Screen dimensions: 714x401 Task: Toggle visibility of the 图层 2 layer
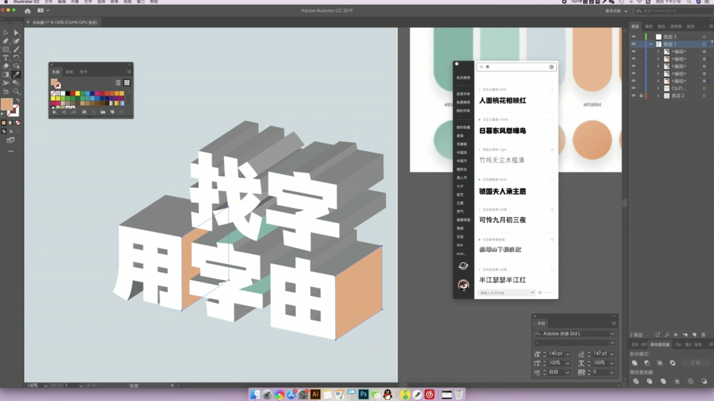[633, 96]
